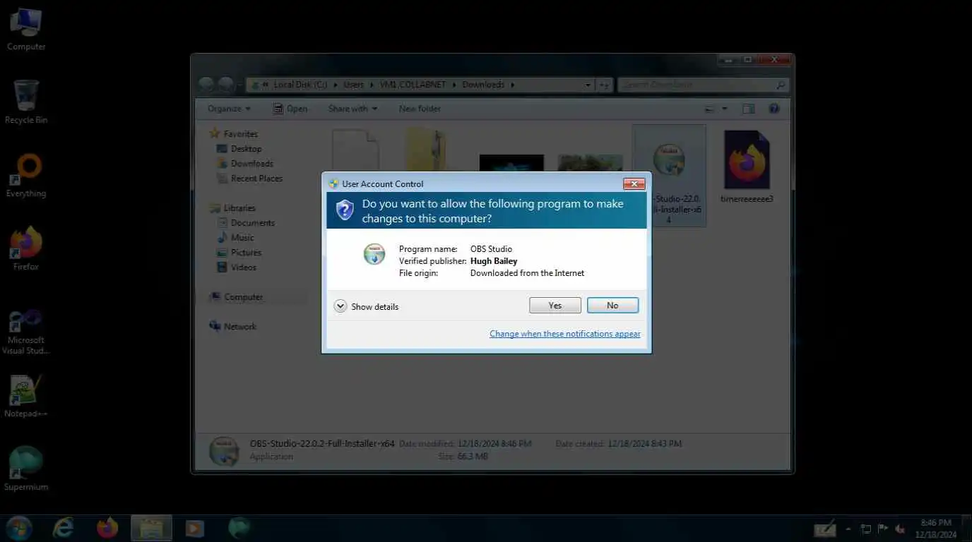Screen dimensions: 972x542
Task: Open the Computer desktop icon
Action: (x=26, y=30)
